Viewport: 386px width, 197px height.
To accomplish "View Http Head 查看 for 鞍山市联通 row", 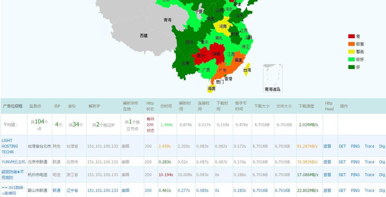I will (x=327, y=190).
